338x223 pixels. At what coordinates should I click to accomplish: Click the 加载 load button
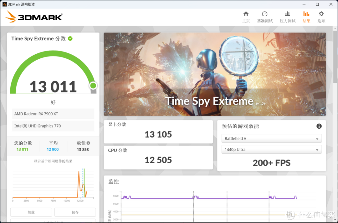[31, 212]
